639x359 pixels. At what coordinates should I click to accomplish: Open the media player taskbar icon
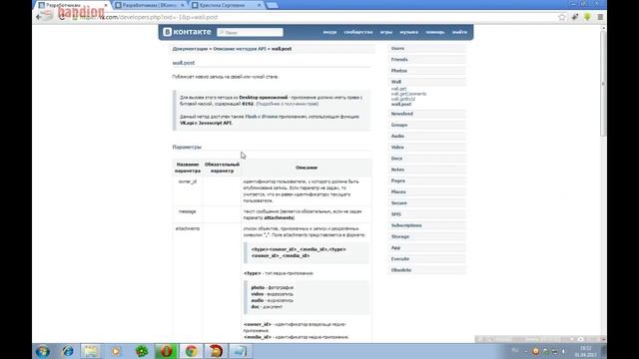pyautogui.click(x=116, y=351)
